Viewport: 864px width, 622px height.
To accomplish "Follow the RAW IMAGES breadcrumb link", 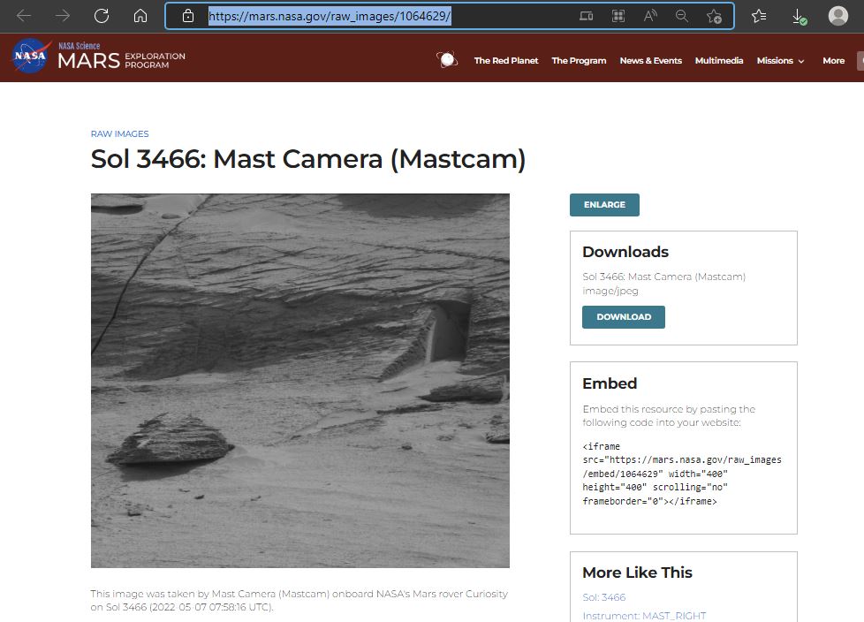I will (119, 134).
